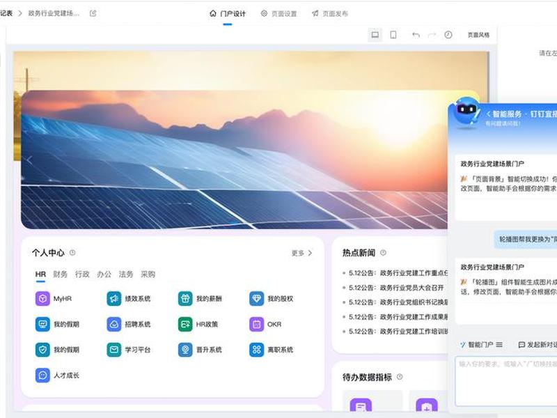
Task: Start a new chat with 发起新对话
Action: [x=538, y=344]
